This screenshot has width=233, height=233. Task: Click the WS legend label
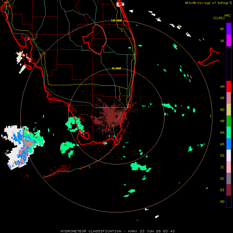point(222,144)
